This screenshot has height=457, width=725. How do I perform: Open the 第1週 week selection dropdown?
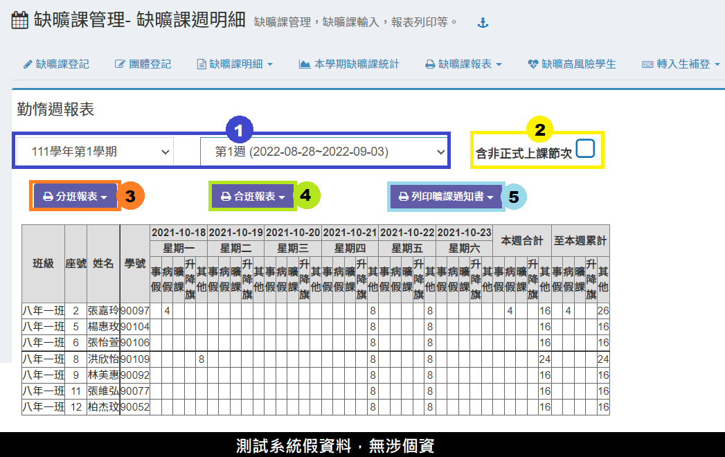(x=323, y=151)
